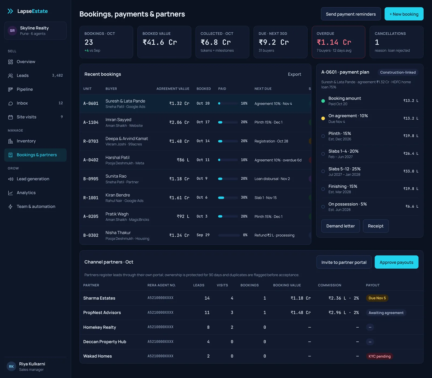Viewport: 432px width, 378px height.
Task: Click Nisha Thakur's 0% paid progress bar
Action: 229,235
